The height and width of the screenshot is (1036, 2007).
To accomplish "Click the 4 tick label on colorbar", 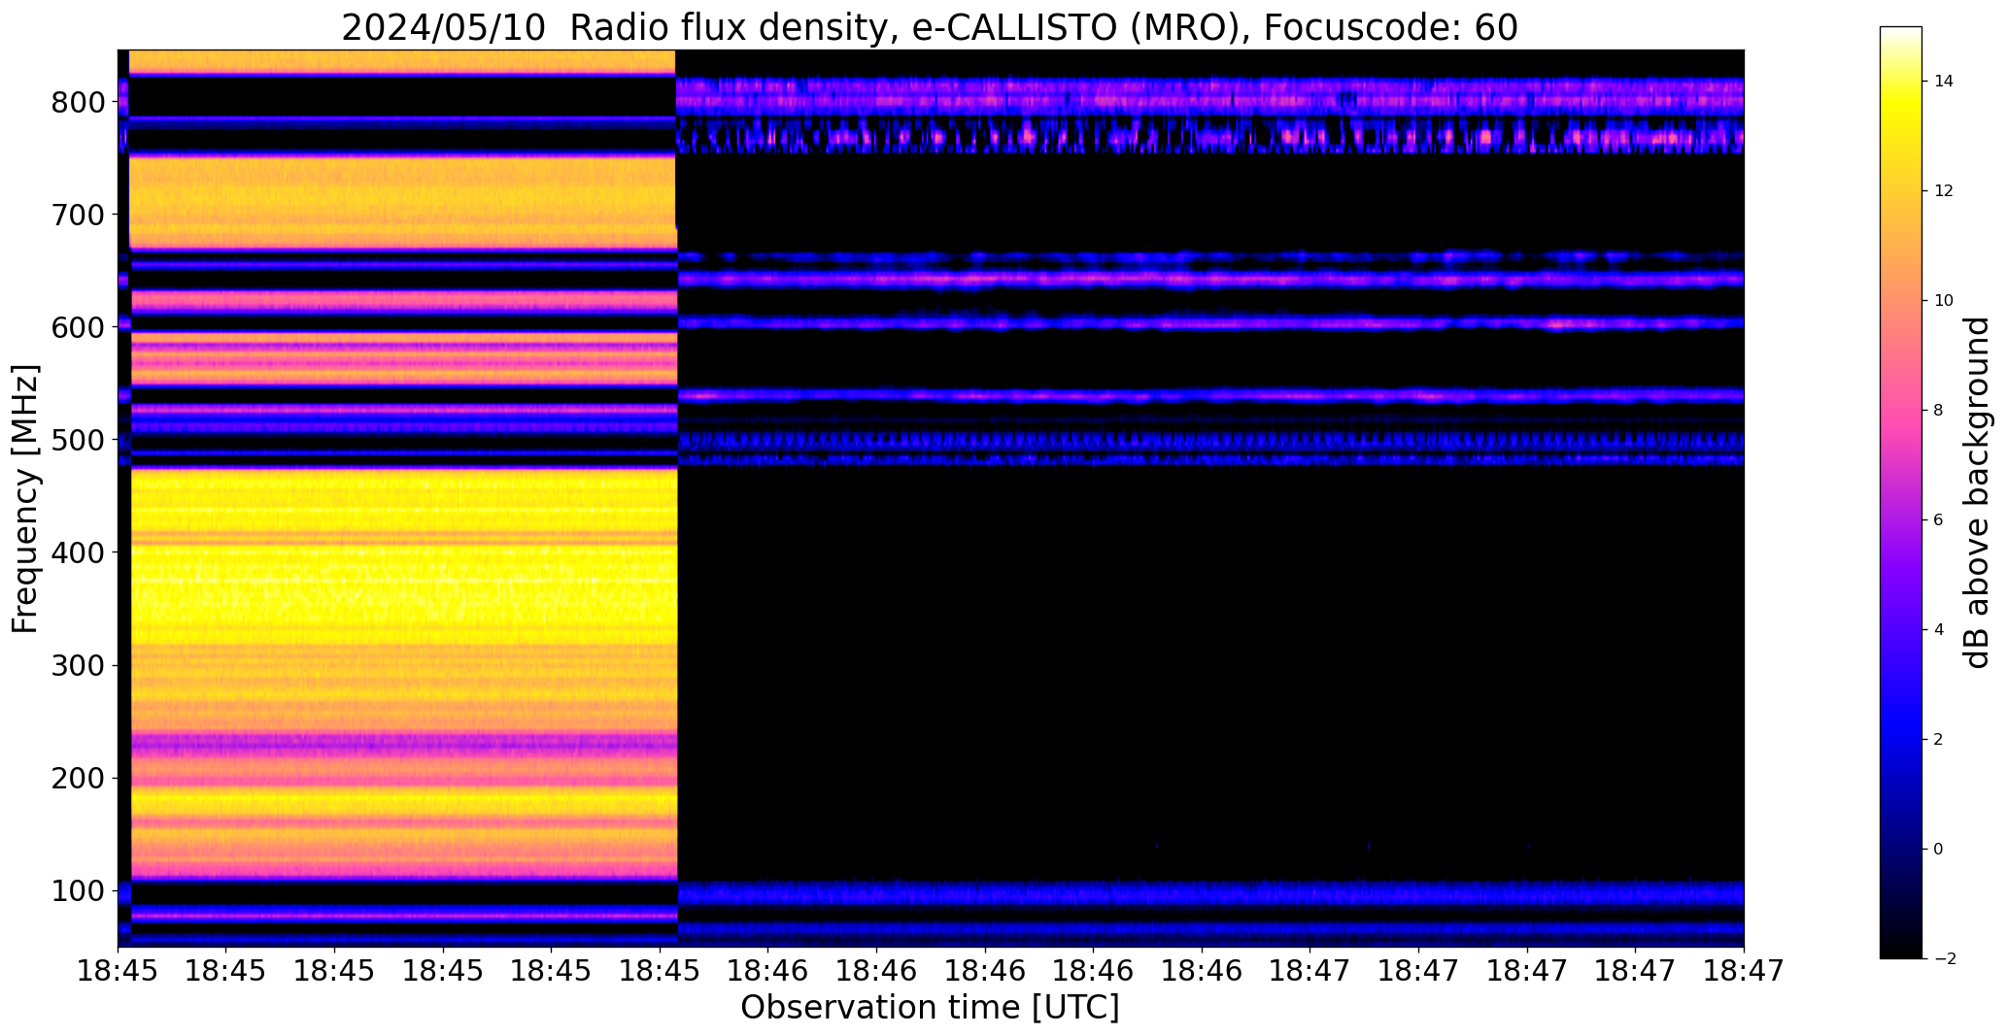I will tap(1938, 630).
